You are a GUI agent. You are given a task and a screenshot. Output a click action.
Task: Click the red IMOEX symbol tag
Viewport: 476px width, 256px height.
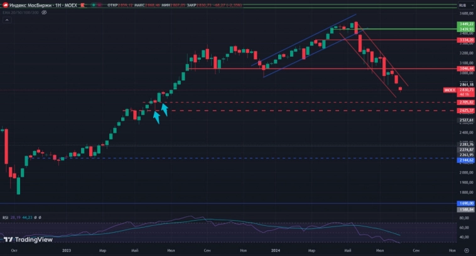tap(450, 90)
